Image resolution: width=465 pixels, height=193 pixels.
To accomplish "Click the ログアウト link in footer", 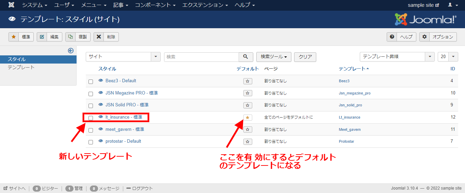I will click(x=140, y=188).
